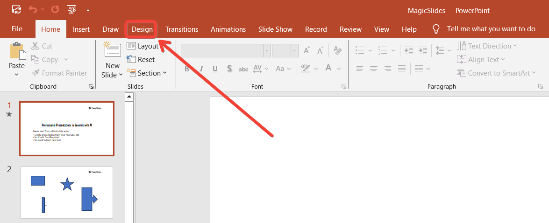Apply text highlight color
549x223 pixels.
(x=306, y=68)
